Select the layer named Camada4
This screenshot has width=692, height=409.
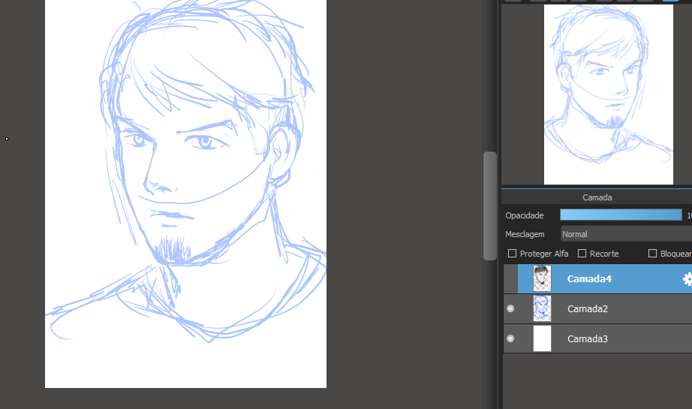click(589, 279)
